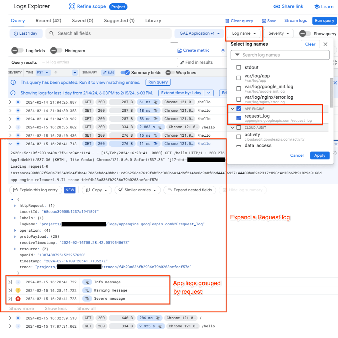Click the Save query disk icon
Image resolution: width=338 pixels, height=338 pixels.
coord(264,21)
